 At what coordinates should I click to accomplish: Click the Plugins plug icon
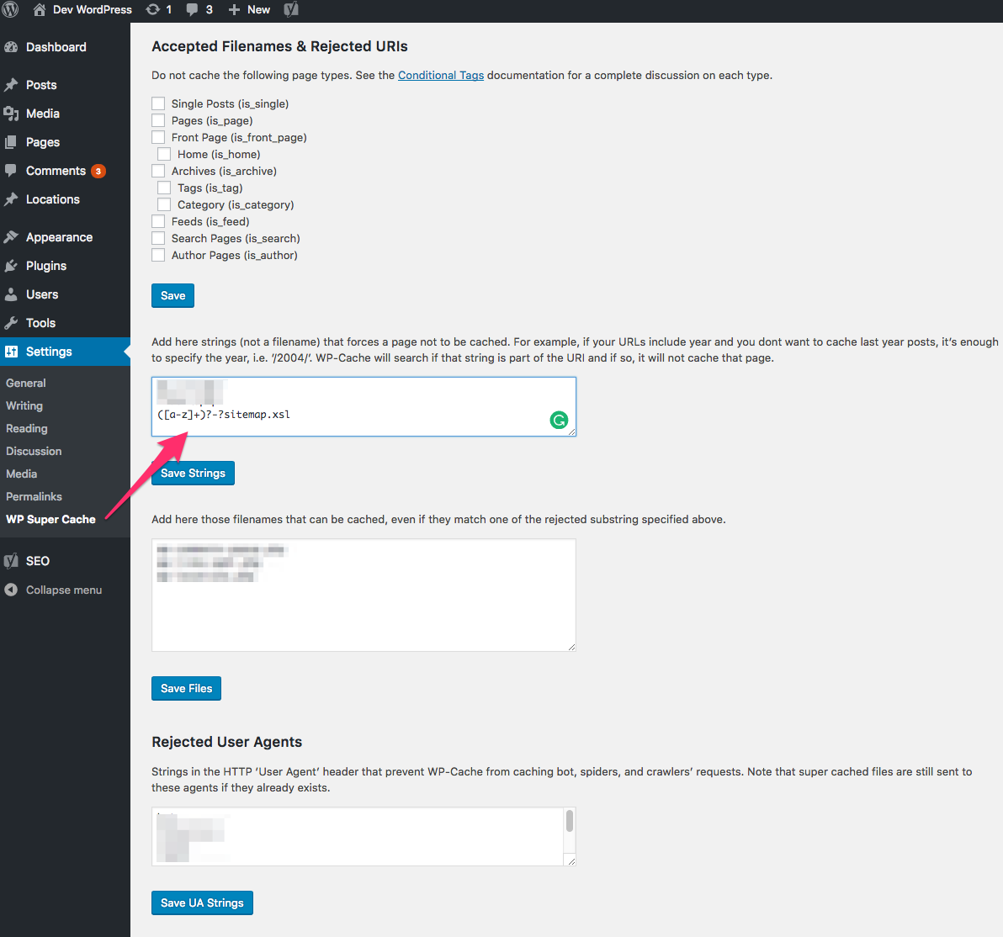11,266
